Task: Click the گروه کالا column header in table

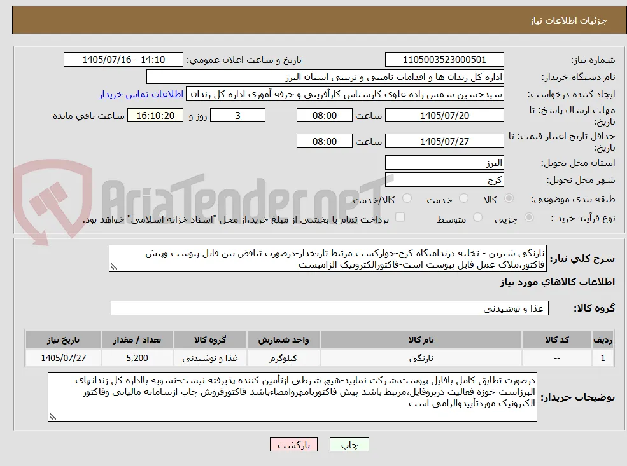Action: click(x=209, y=340)
